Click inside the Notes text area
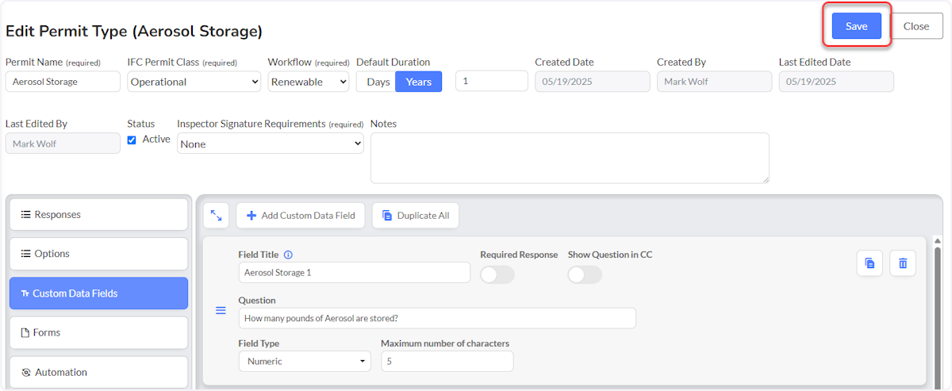The width and height of the screenshot is (952, 391). click(x=570, y=158)
